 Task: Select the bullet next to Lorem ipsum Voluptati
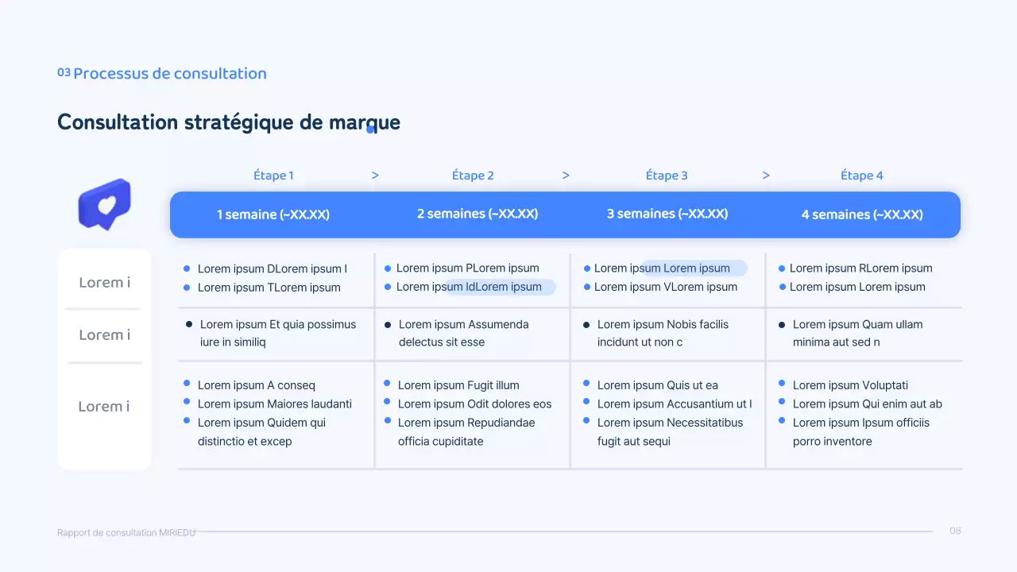tap(783, 385)
